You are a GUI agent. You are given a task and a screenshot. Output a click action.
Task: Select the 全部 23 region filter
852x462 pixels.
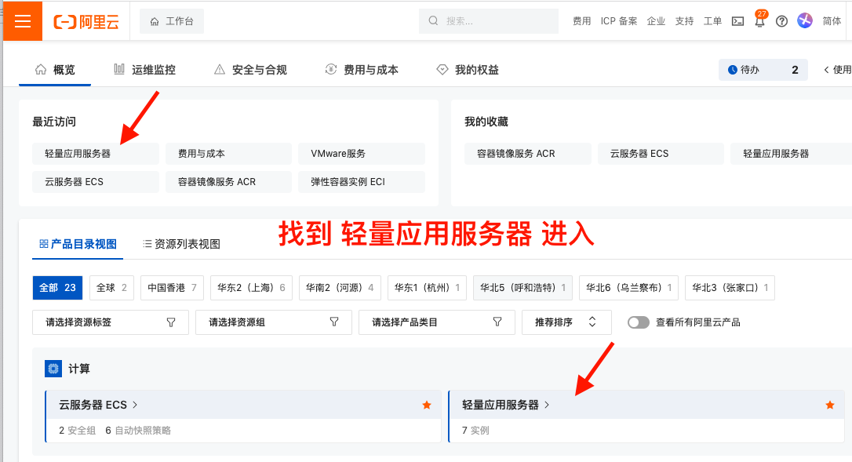click(57, 288)
